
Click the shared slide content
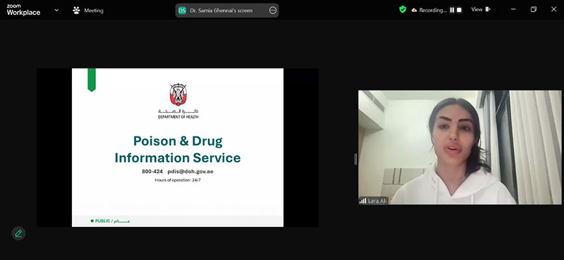pos(178,147)
